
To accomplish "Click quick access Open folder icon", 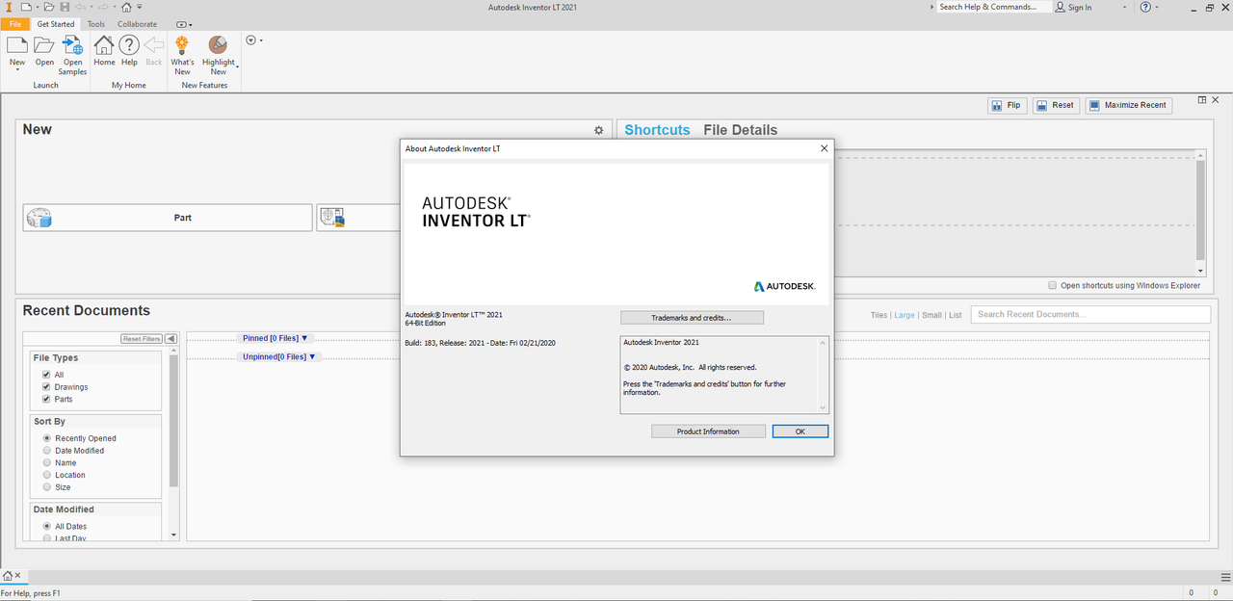I will coord(49,7).
